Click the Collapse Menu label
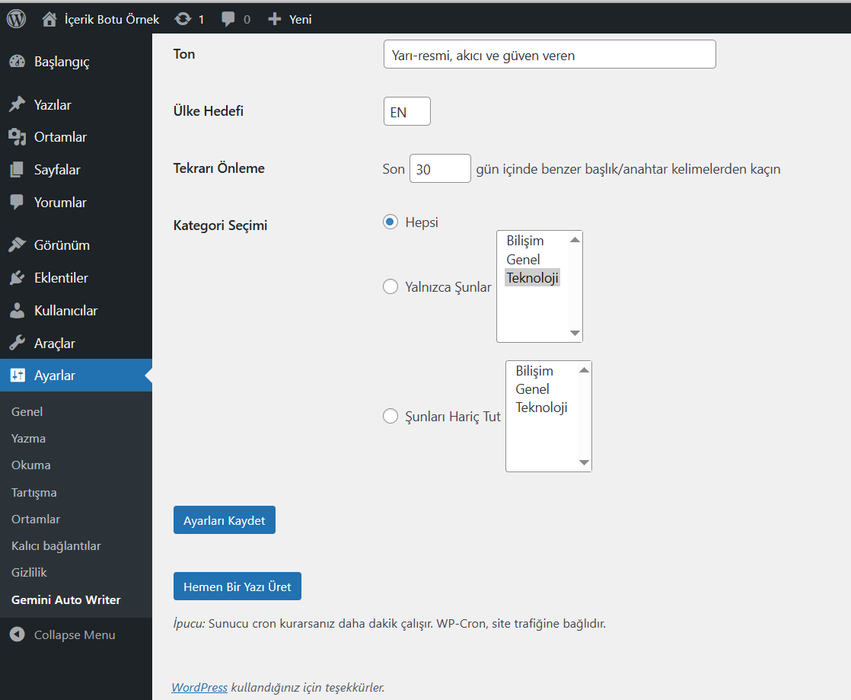Screen dimensions: 851x700 pyautogui.click(x=75, y=634)
